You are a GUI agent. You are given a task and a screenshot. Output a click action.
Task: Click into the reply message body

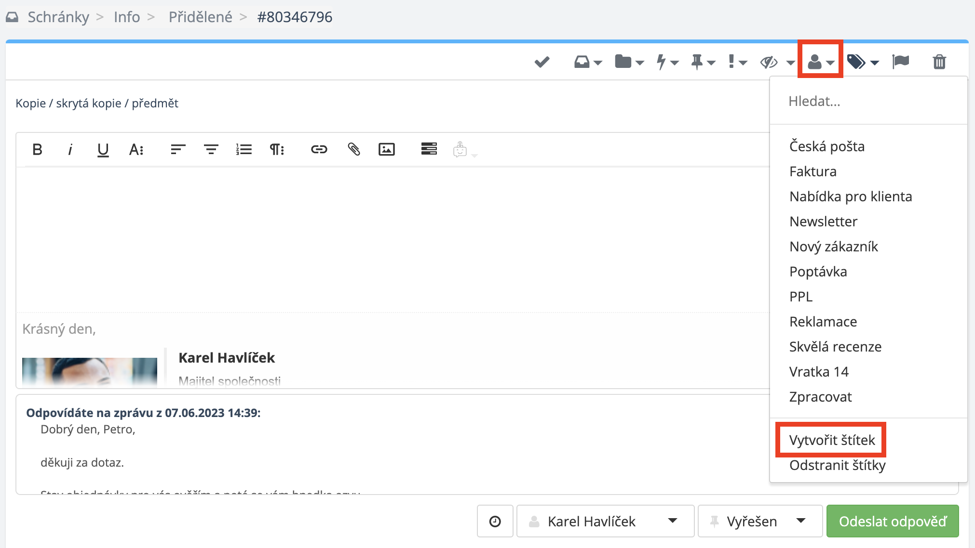(393, 240)
